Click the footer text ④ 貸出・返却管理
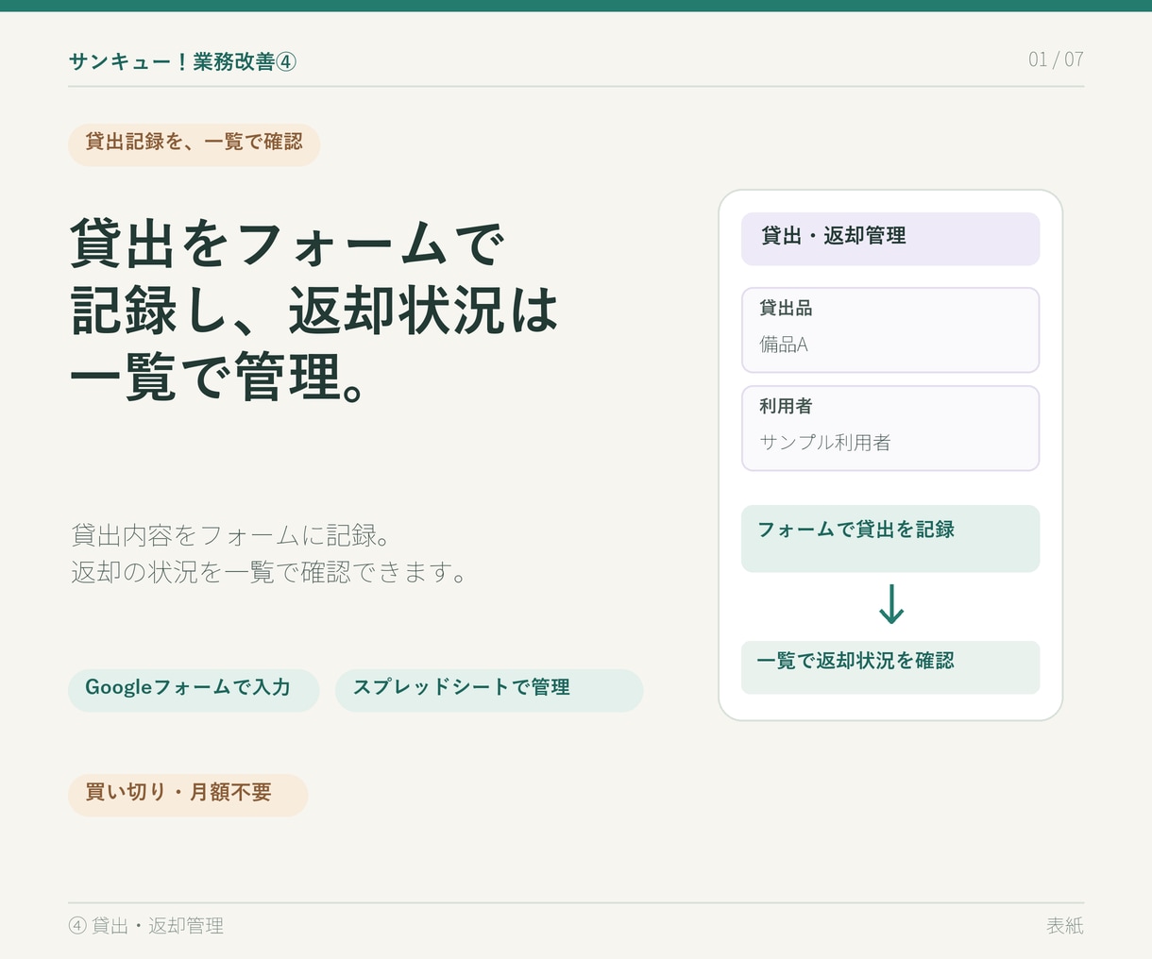This screenshot has width=1152, height=959. coord(146,926)
